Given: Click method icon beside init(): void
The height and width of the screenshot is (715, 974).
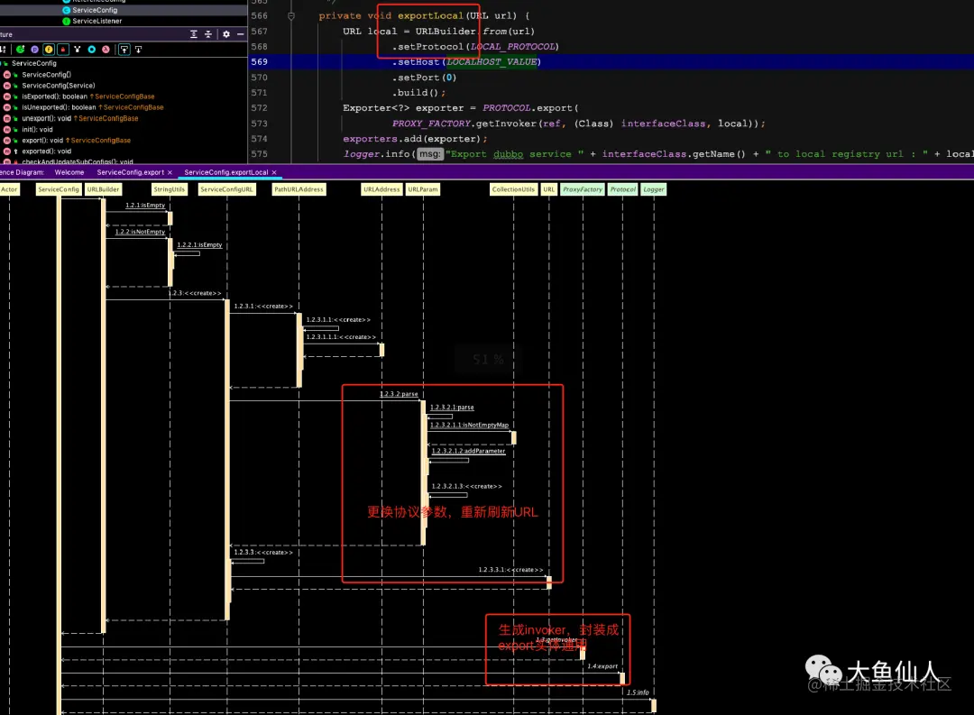Looking at the screenshot, I should pos(7,129).
